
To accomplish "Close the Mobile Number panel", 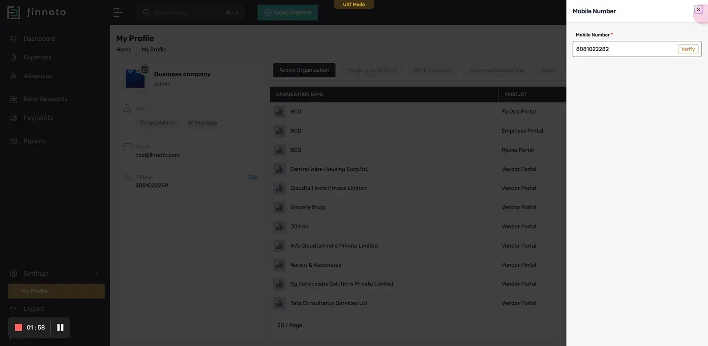I will click(698, 10).
